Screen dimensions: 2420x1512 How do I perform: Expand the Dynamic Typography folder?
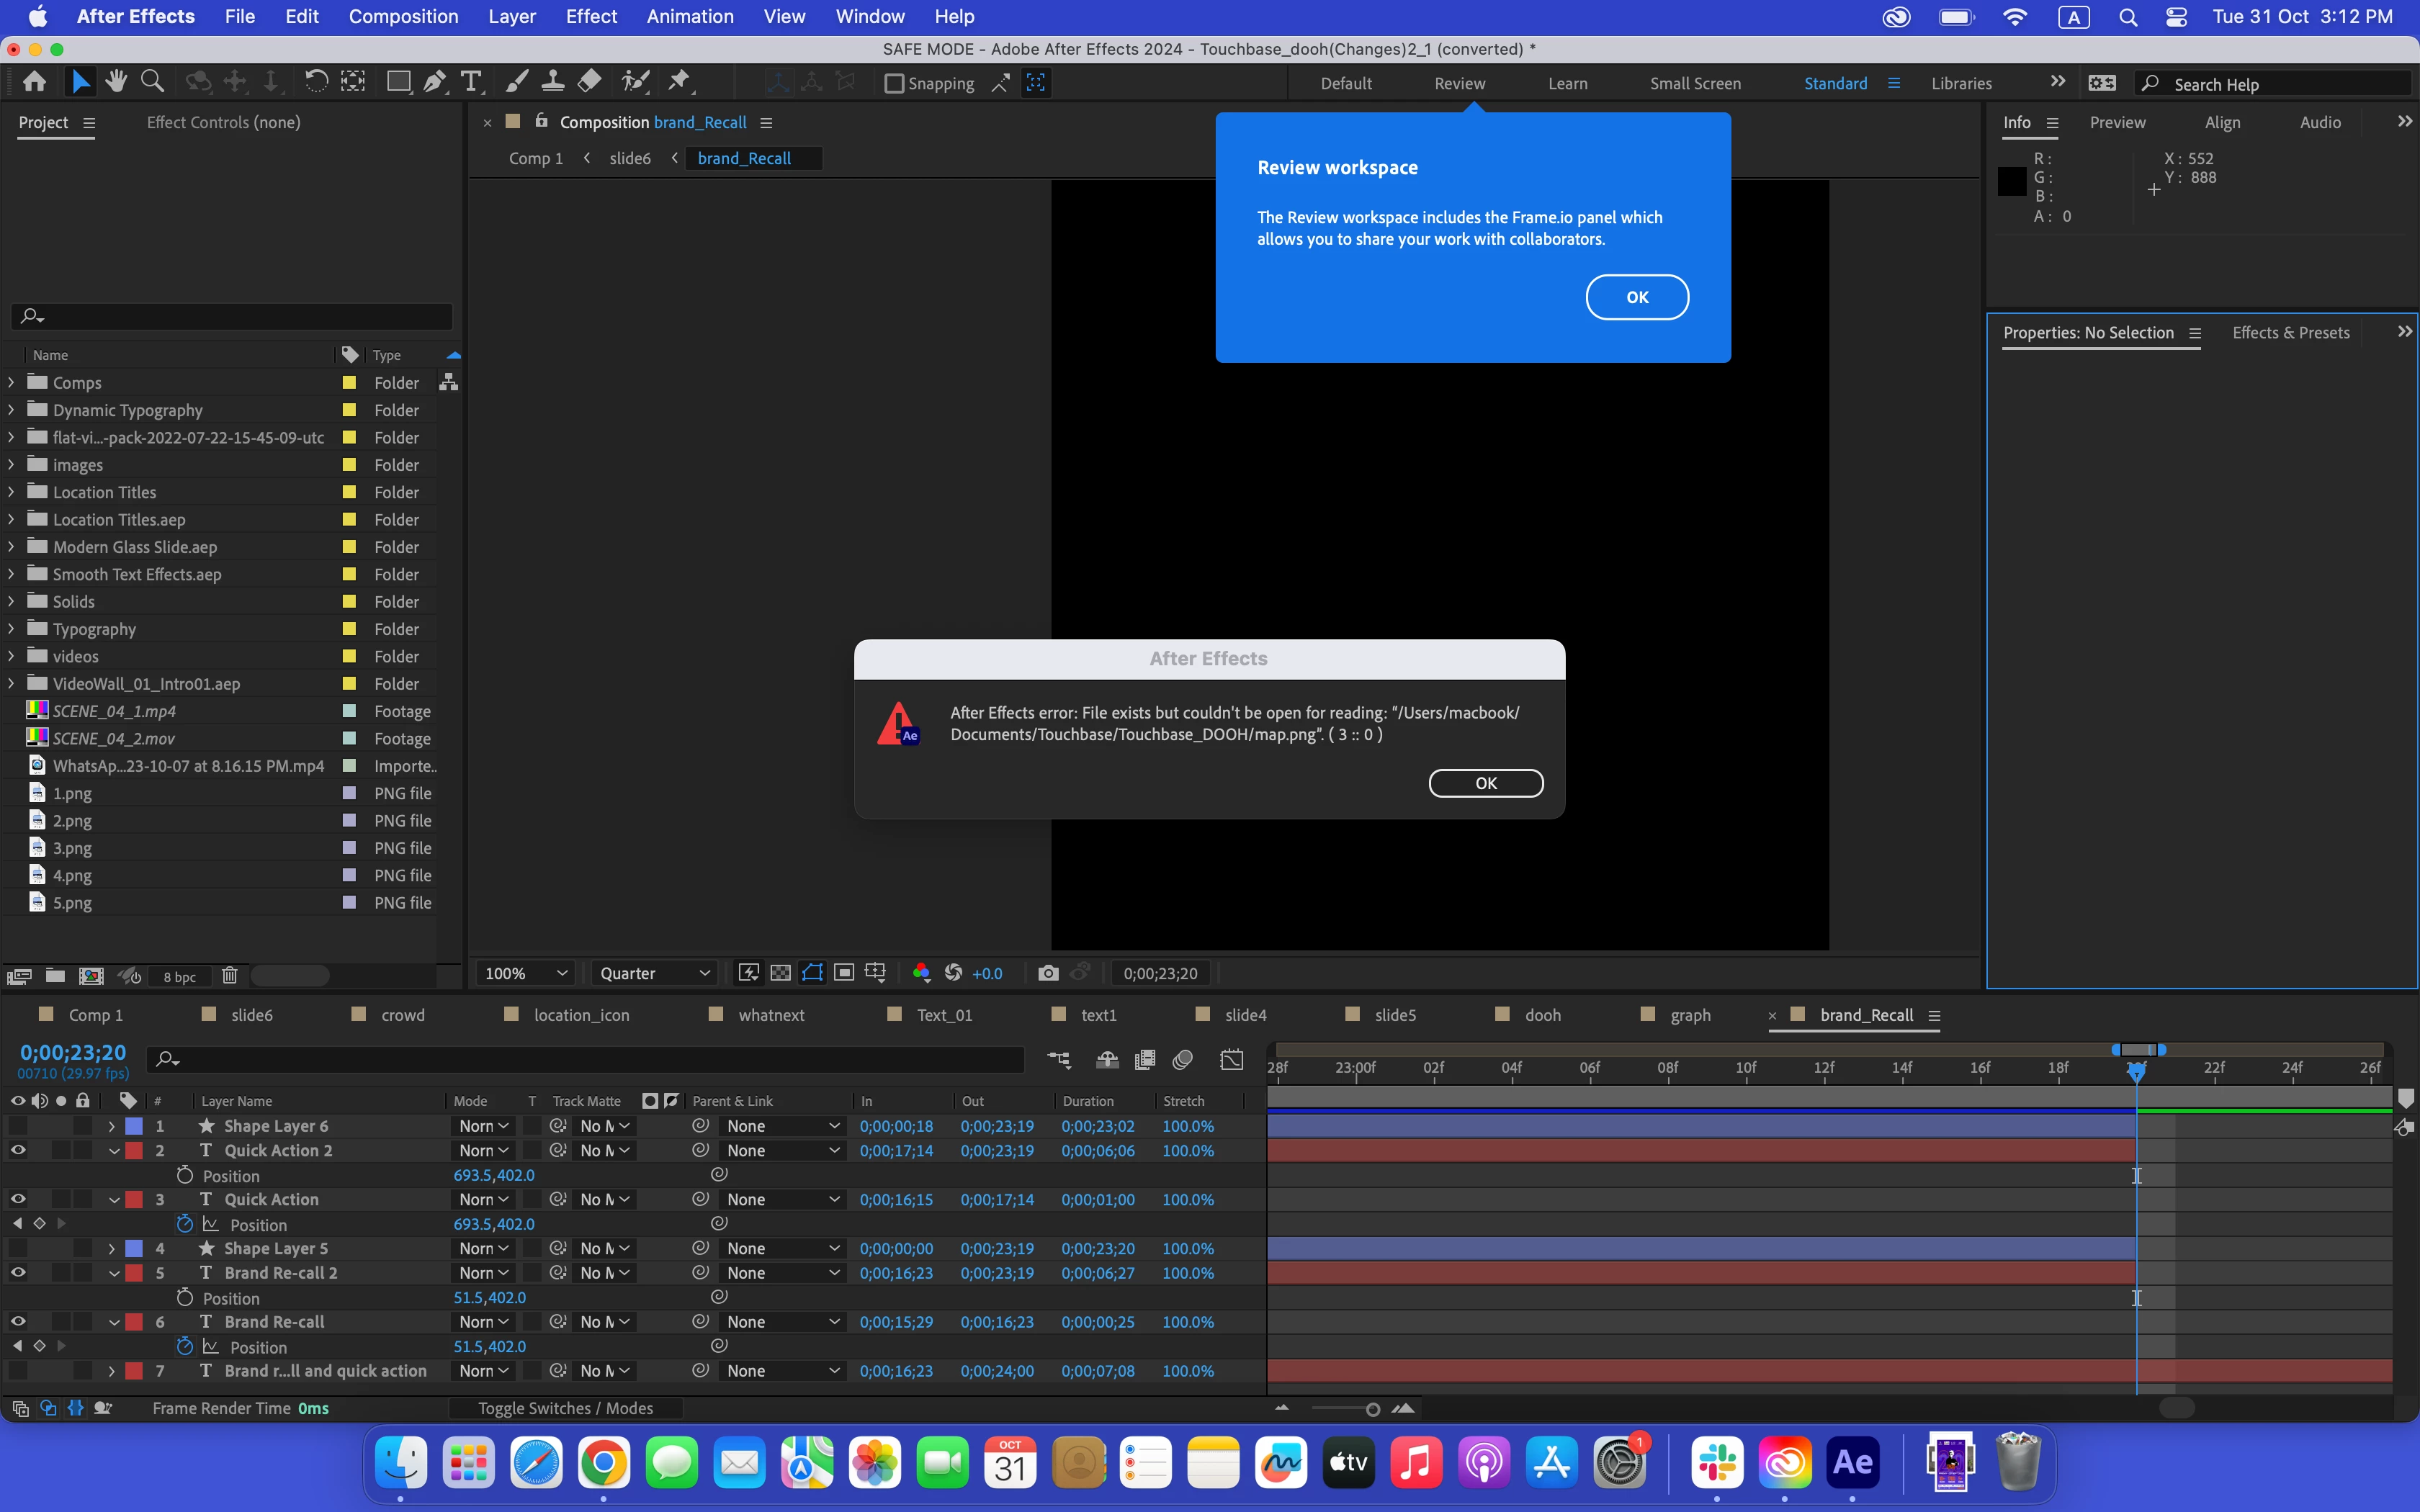pos(11,410)
